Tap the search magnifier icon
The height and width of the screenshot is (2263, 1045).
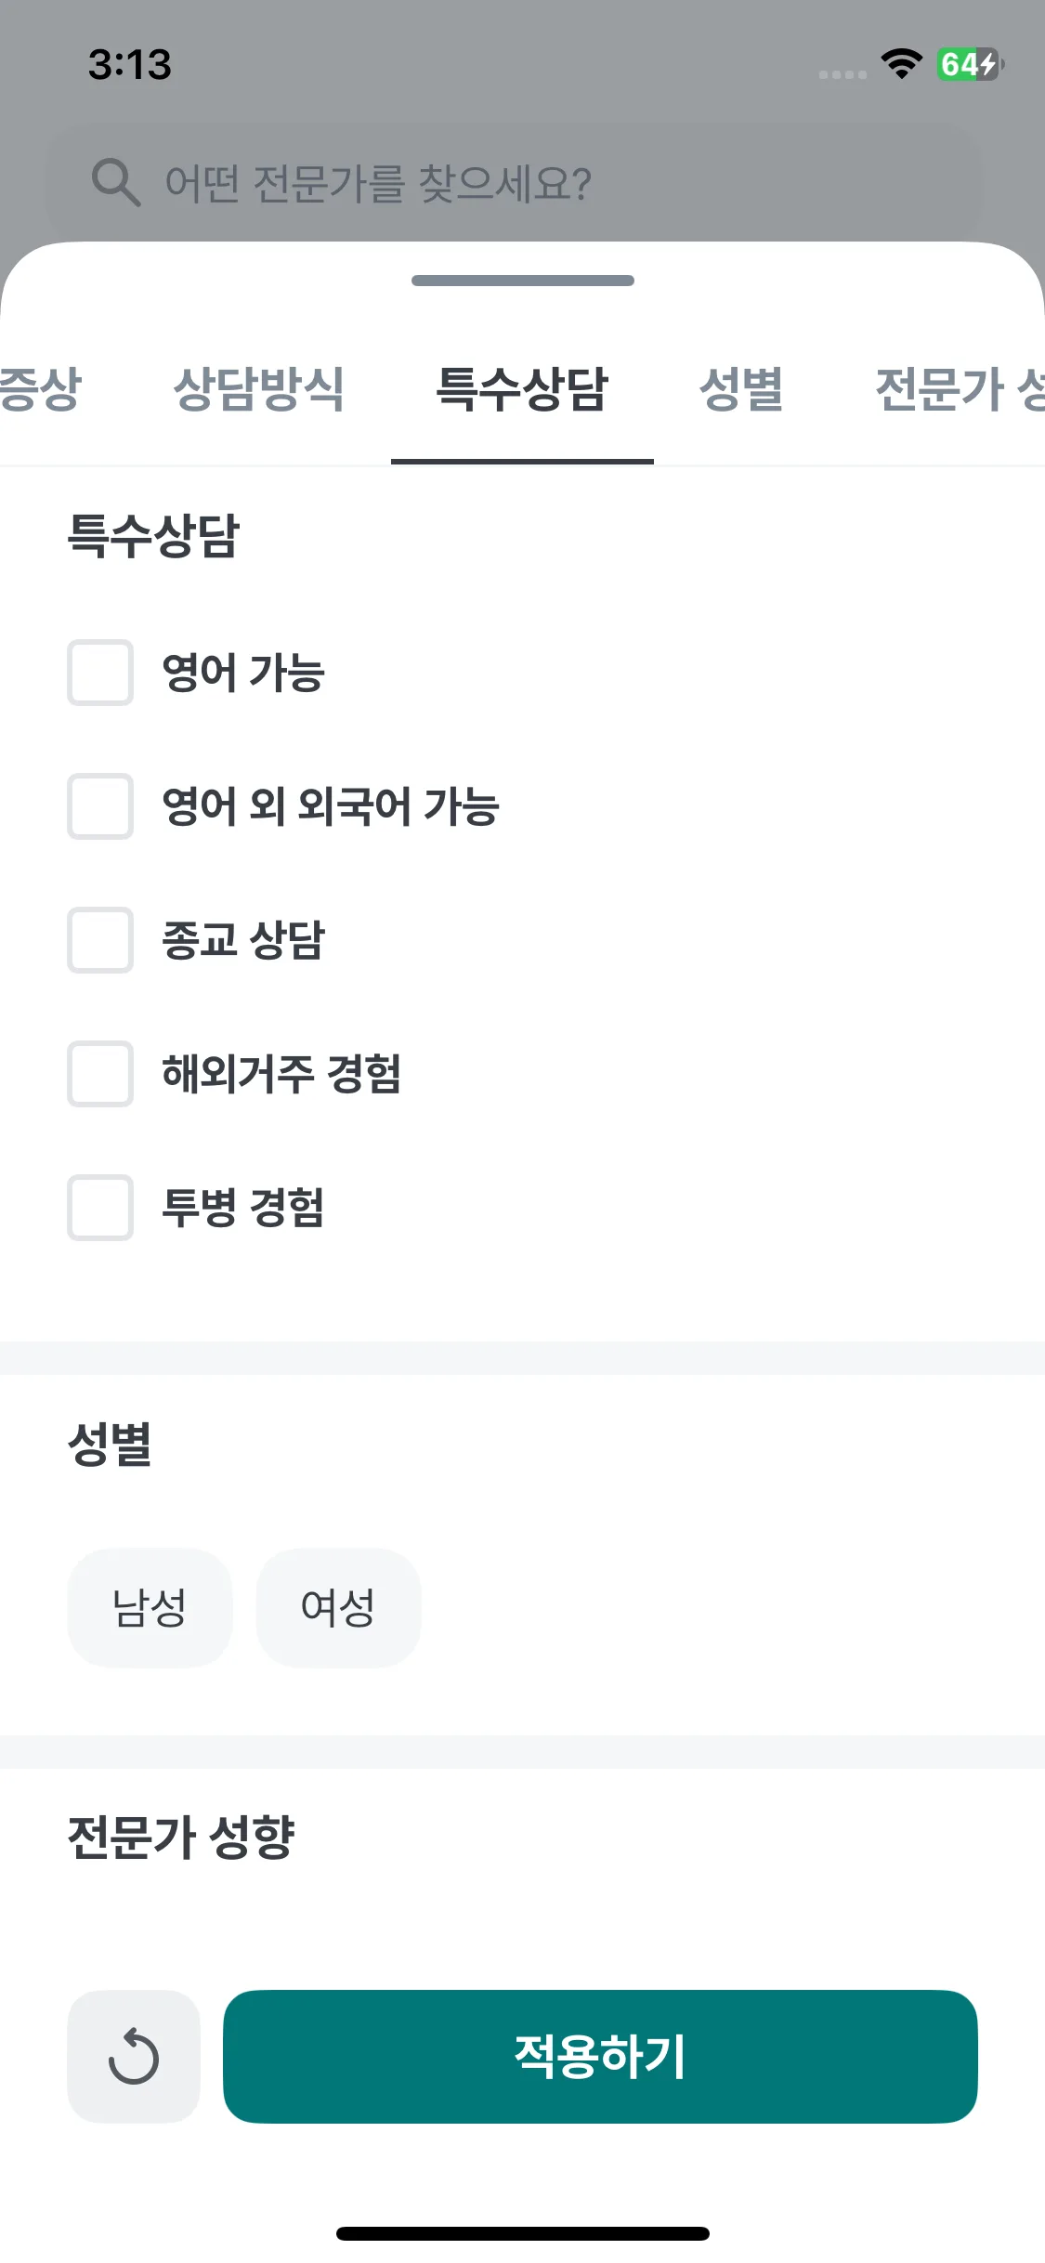pos(116,182)
